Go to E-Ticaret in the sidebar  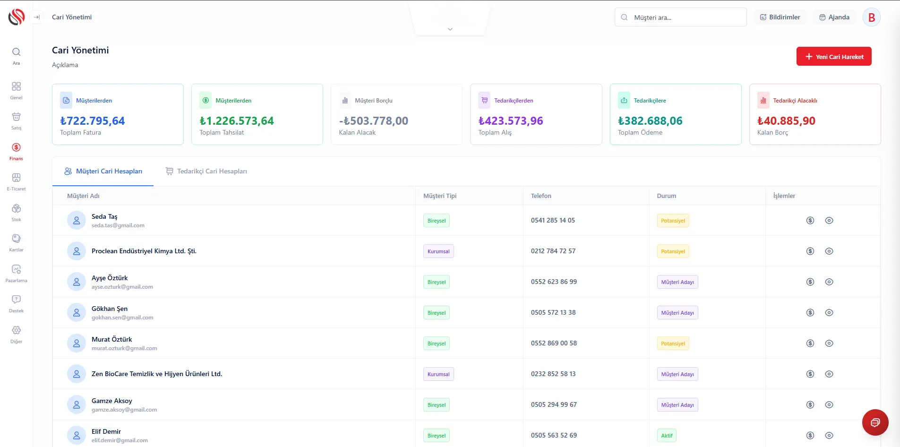[16, 181]
